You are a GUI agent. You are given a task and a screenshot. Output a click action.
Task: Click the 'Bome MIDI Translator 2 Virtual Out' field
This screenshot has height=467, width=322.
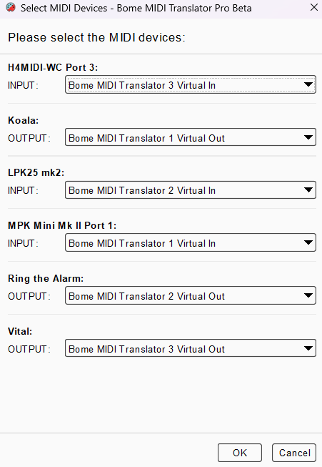tap(191, 295)
